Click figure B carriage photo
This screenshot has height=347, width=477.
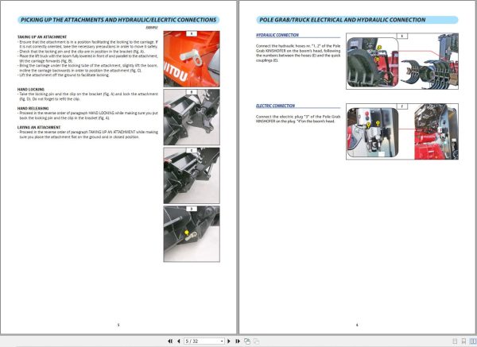[x=192, y=117]
